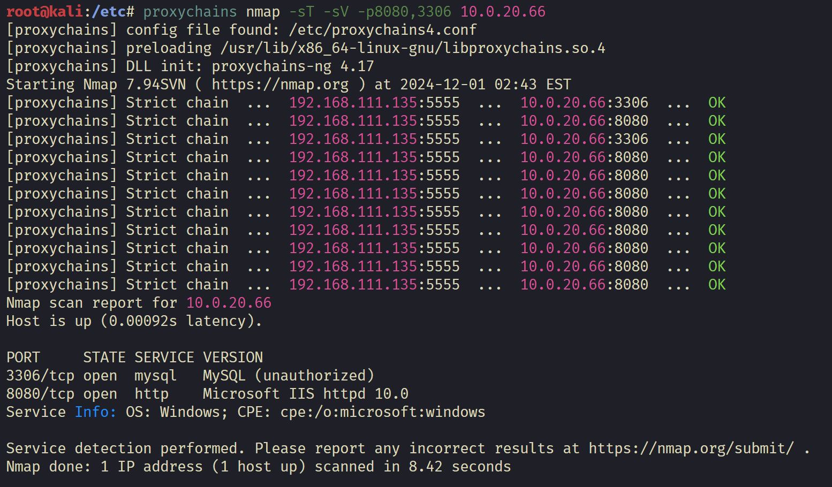Click the PORT column header

click(x=23, y=357)
